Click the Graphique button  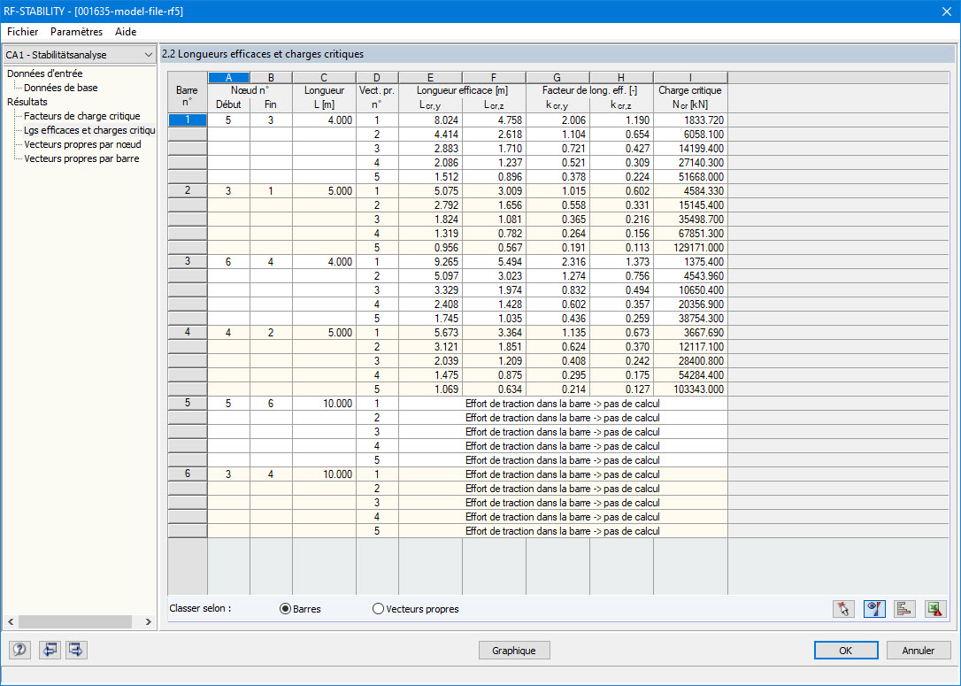(x=513, y=651)
